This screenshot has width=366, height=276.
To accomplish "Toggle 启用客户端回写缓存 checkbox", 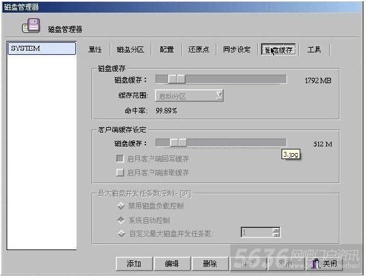I will [x=120, y=158].
